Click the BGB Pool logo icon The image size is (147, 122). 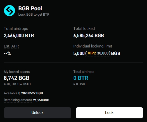(x=10, y=11)
